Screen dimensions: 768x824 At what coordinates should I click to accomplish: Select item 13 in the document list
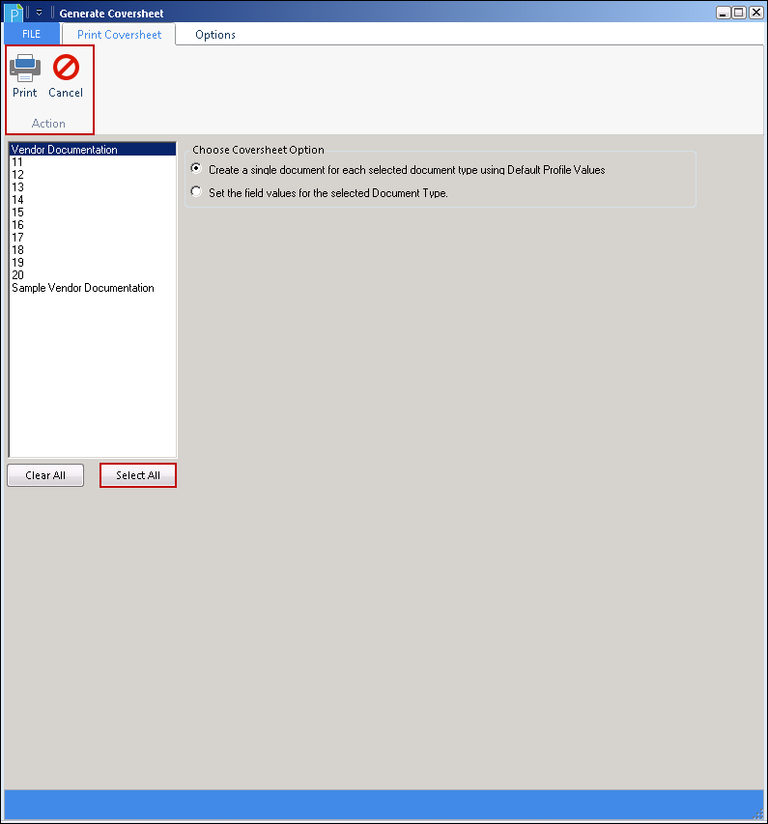point(93,187)
